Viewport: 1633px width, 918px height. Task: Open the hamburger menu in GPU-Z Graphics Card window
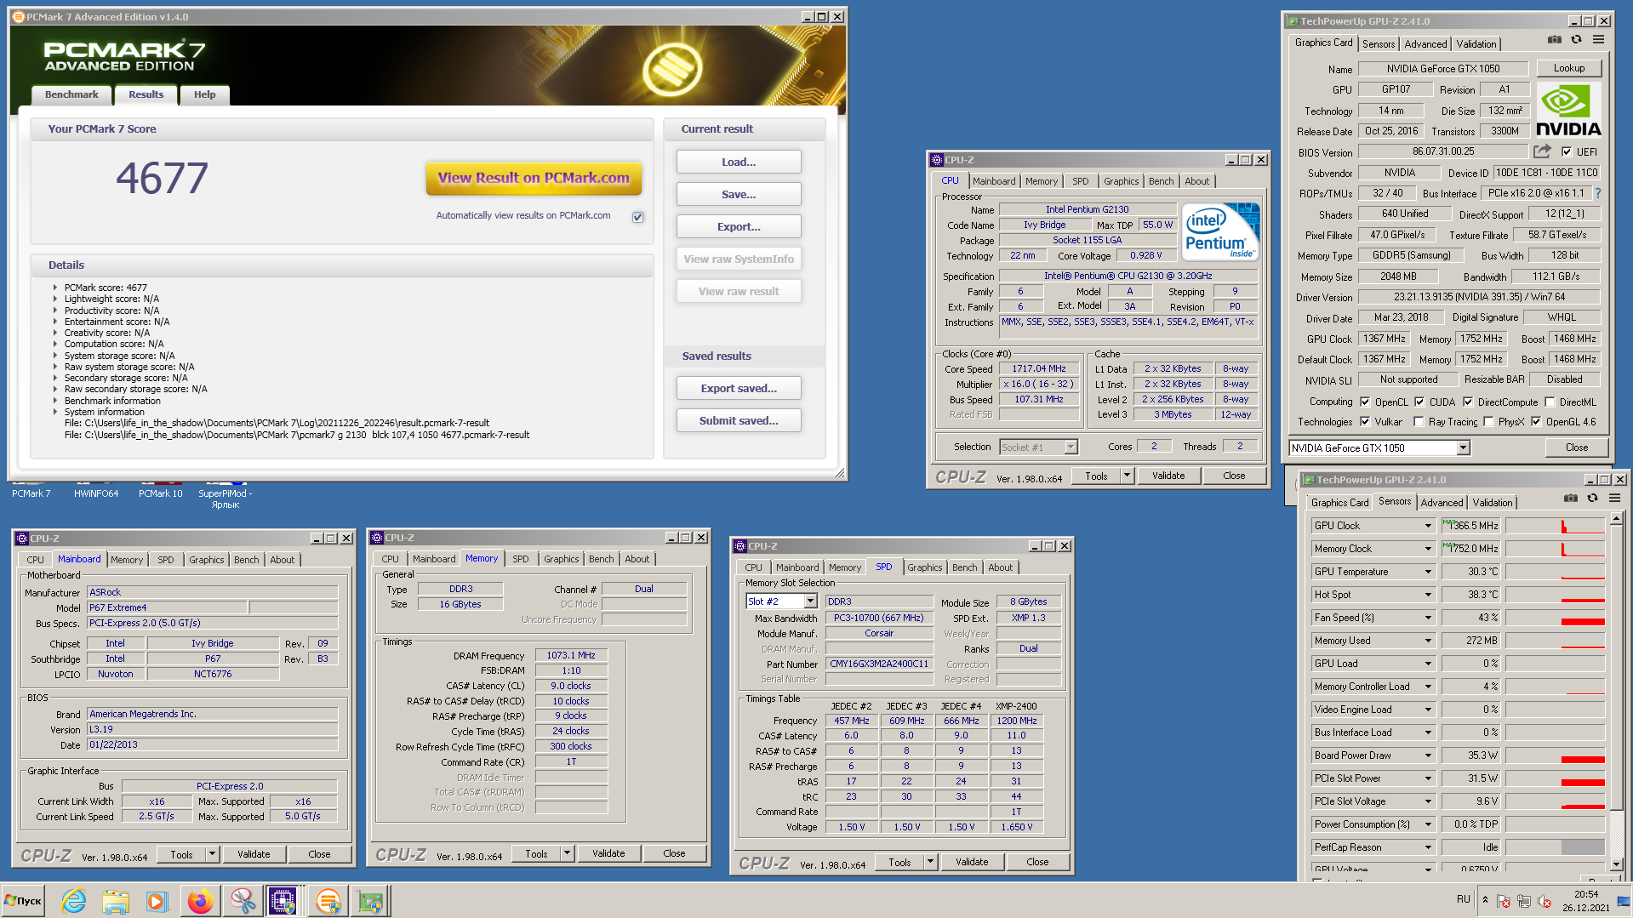(1599, 39)
